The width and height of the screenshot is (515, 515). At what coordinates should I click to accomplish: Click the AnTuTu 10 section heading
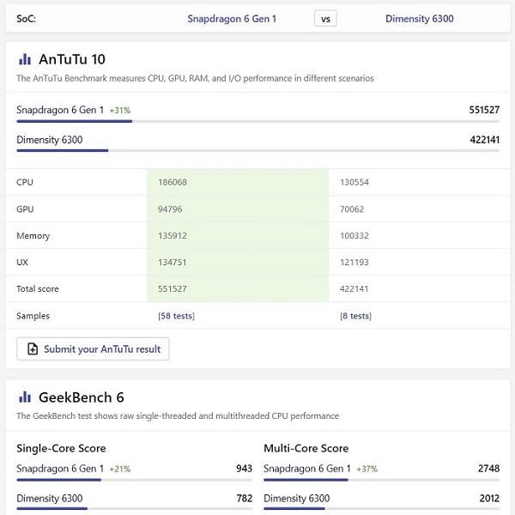click(71, 60)
